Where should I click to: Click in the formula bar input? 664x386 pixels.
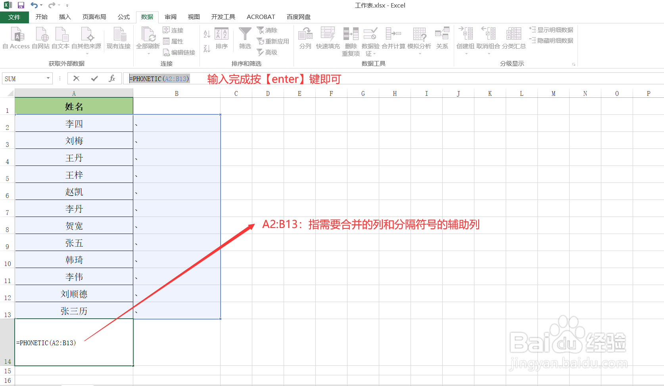(393, 78)
